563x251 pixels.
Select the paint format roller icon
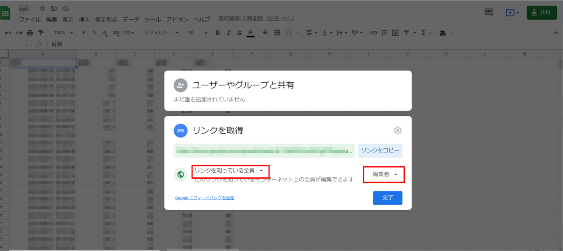[x=40, y=33]
